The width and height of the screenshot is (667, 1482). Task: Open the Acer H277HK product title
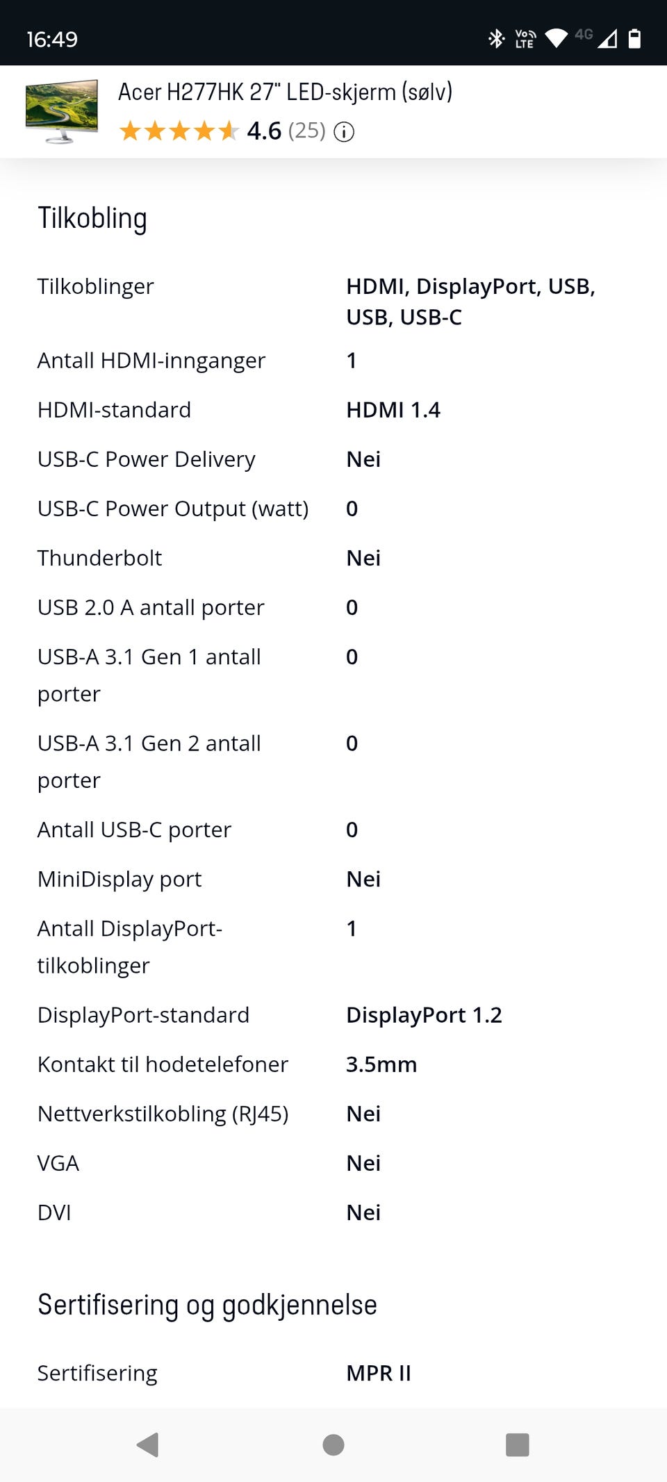[285, 92]
